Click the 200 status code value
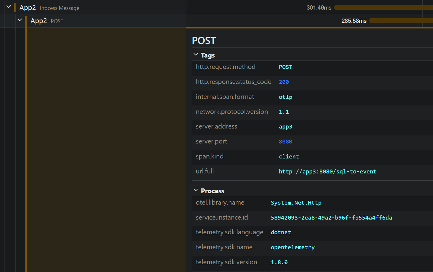This screenshot has width=433, height=272. [x=284, y=82]
